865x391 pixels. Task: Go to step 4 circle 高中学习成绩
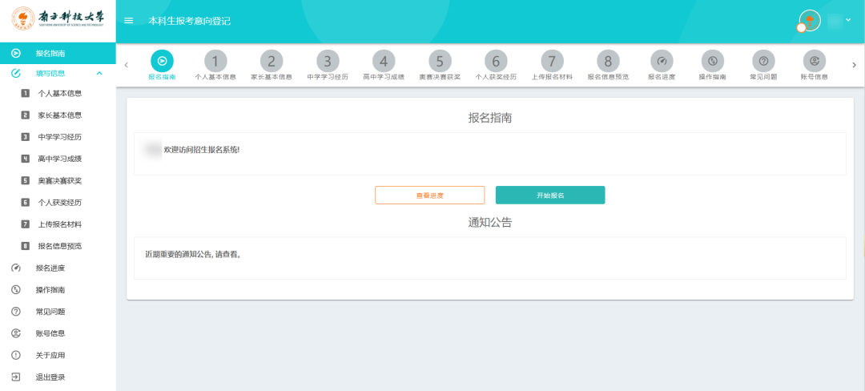click(x=384, y=61)
